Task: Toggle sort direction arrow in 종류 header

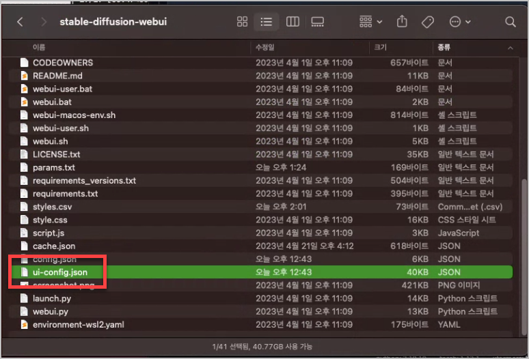Action: pyautogui.click(x=510, y=48)
